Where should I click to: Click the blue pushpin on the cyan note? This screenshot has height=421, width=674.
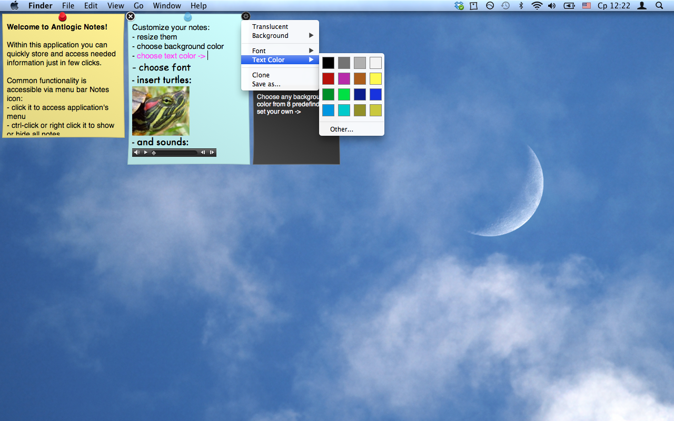(x=187, y=17)
